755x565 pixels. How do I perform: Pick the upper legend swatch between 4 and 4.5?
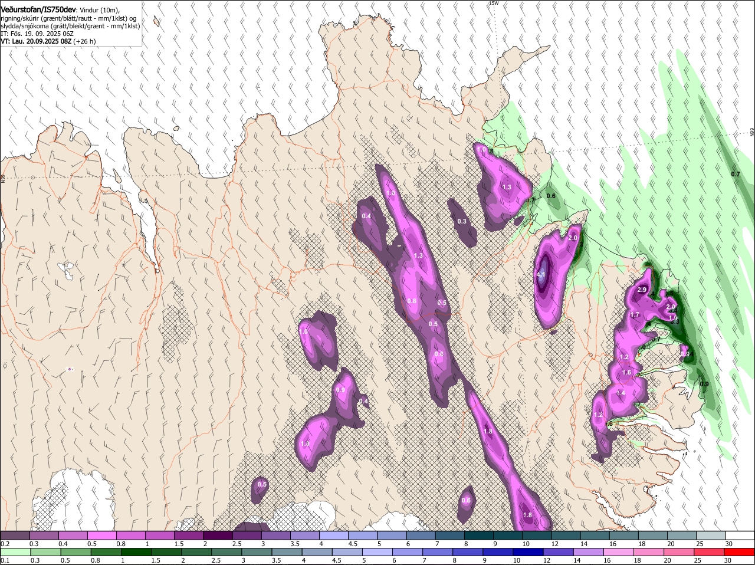point(334,535)
